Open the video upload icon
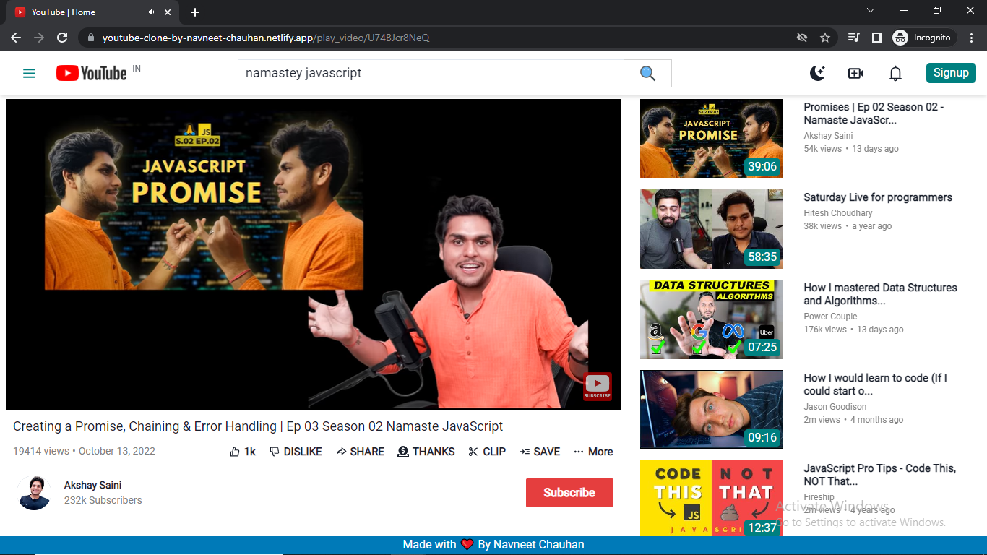The height and width of the screenshot is (555, 987). click(855, 73)
